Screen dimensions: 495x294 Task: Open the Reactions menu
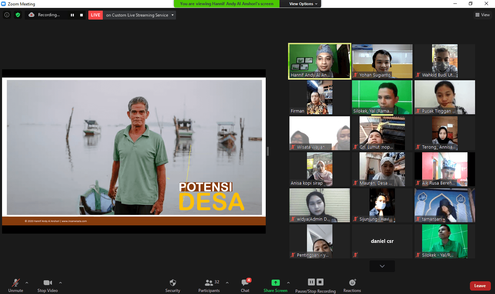(x=352, y=285)
